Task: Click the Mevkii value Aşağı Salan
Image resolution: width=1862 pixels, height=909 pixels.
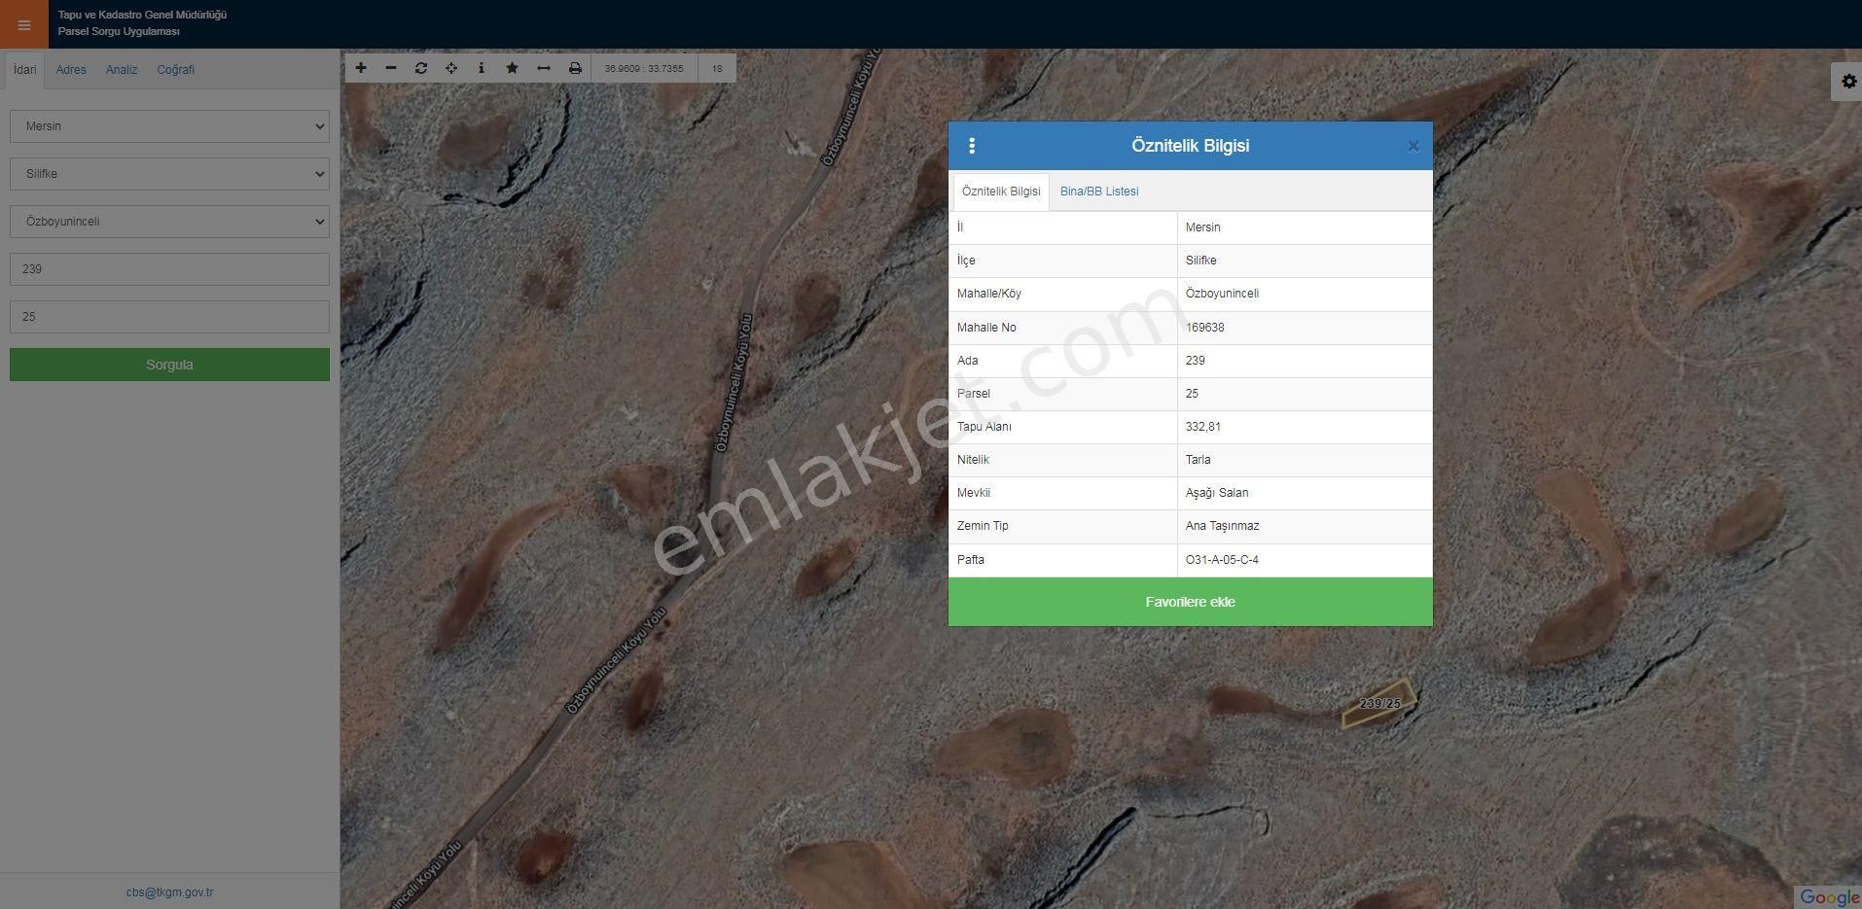Action: pos(1216,493)
